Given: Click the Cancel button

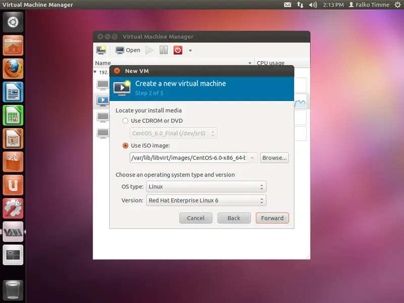Looking at the screenshot, I should coord(195,218).
